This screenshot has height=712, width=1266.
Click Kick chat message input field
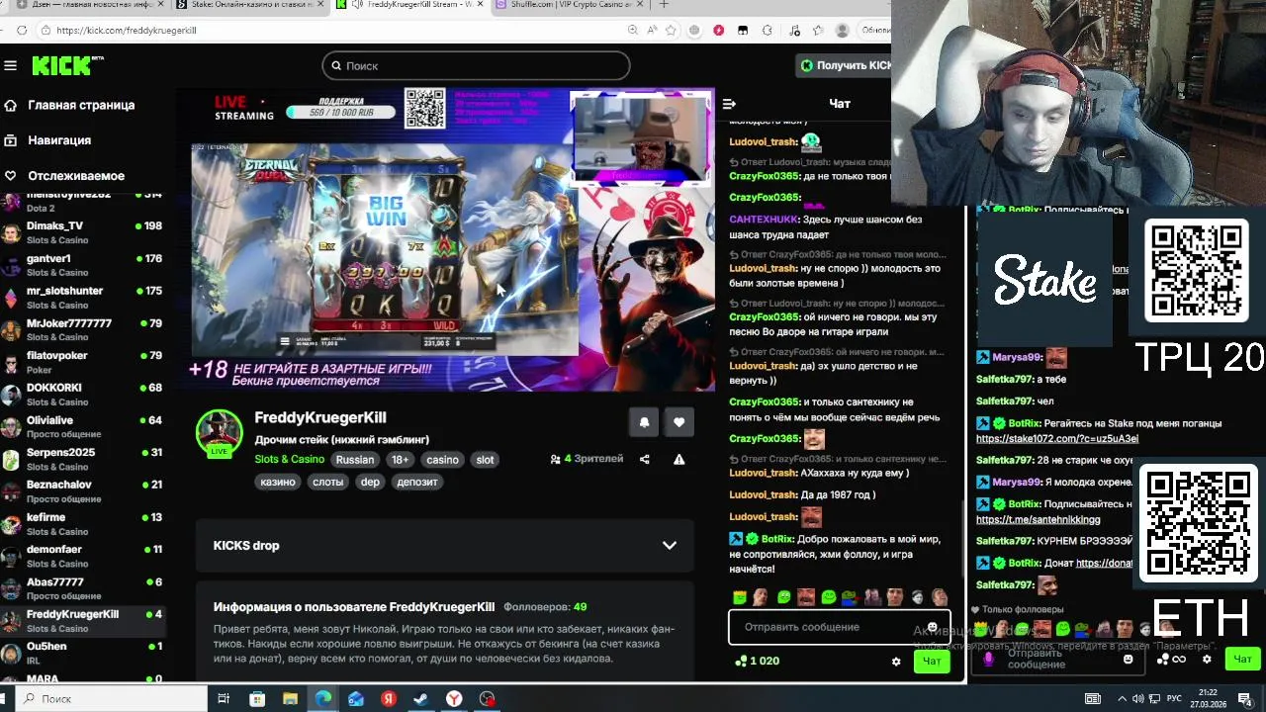point(839,627)
